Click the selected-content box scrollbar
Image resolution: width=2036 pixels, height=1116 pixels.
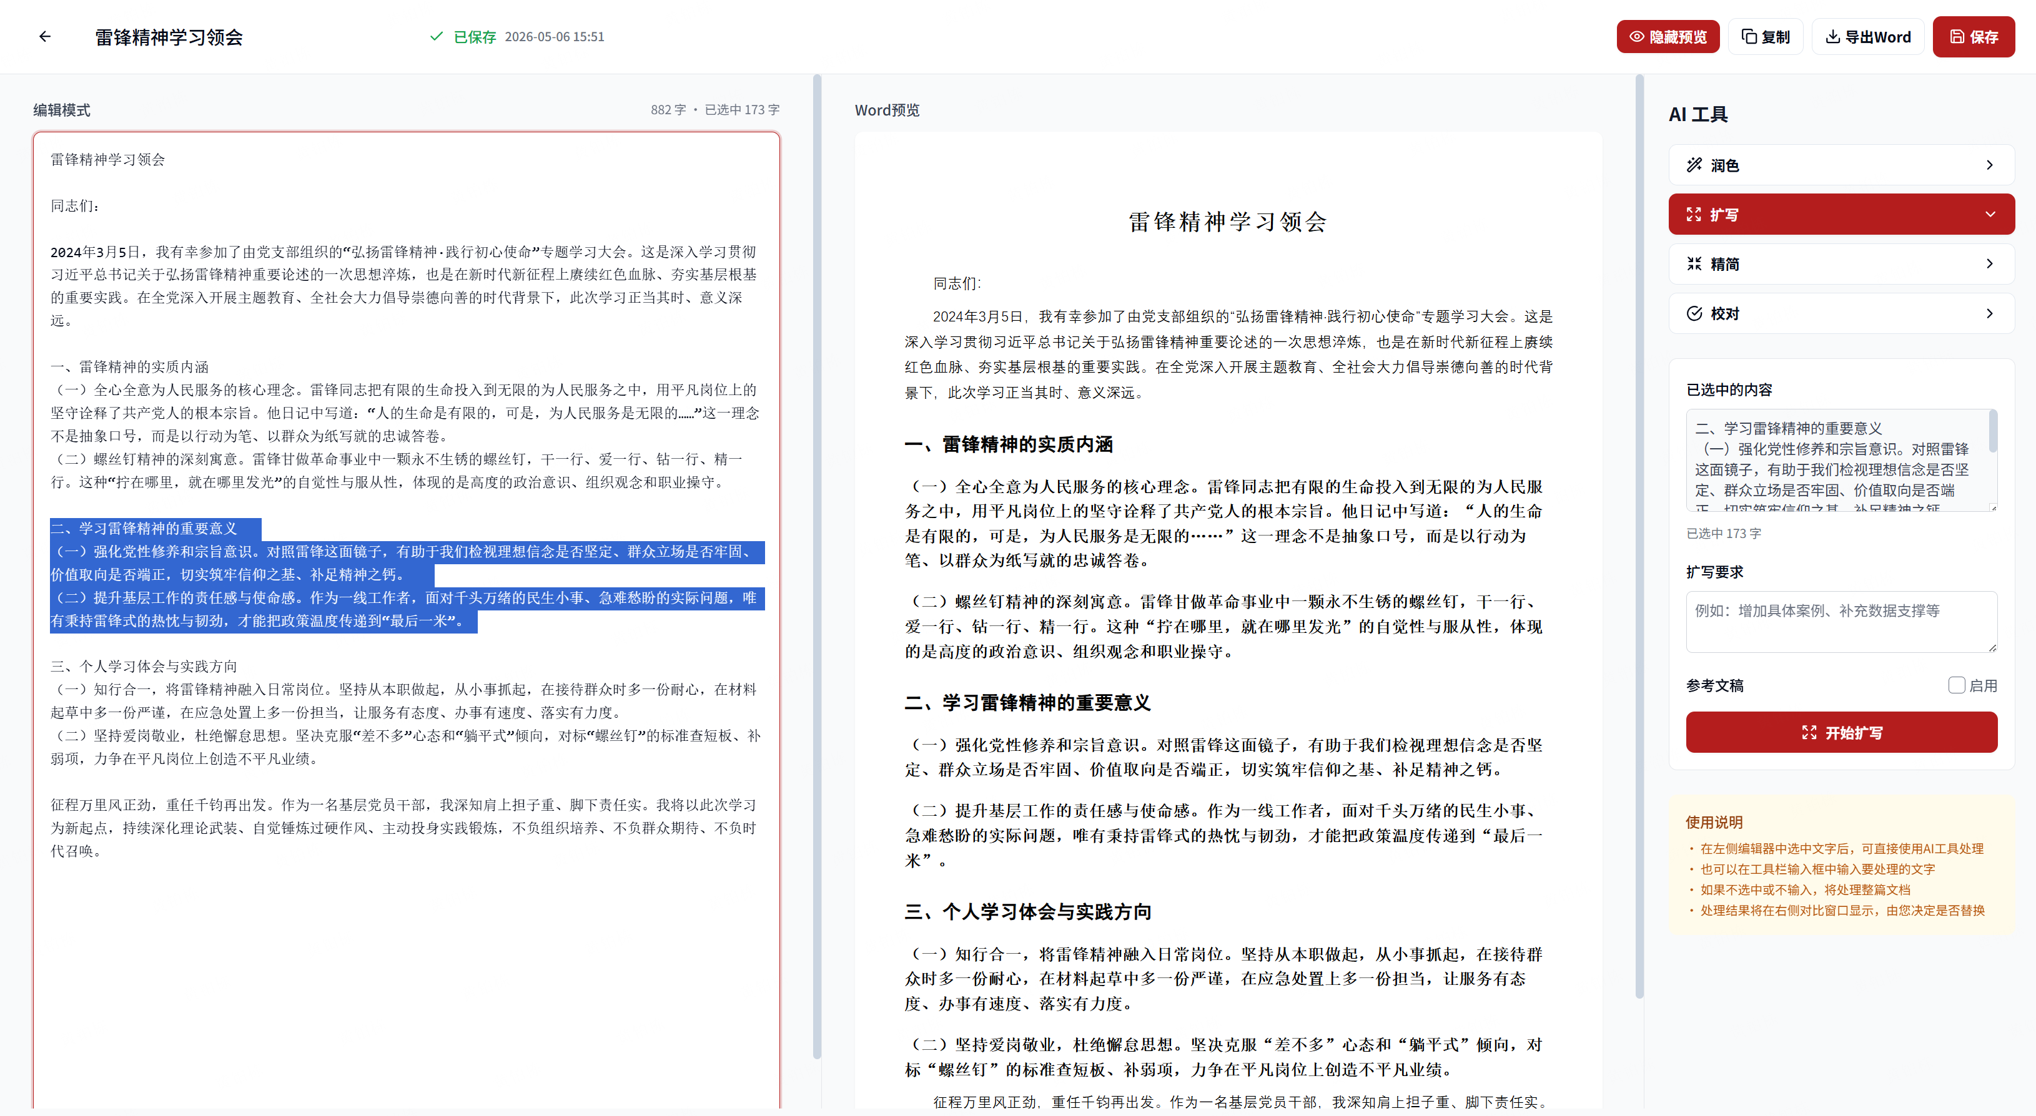coord(1992,431)
